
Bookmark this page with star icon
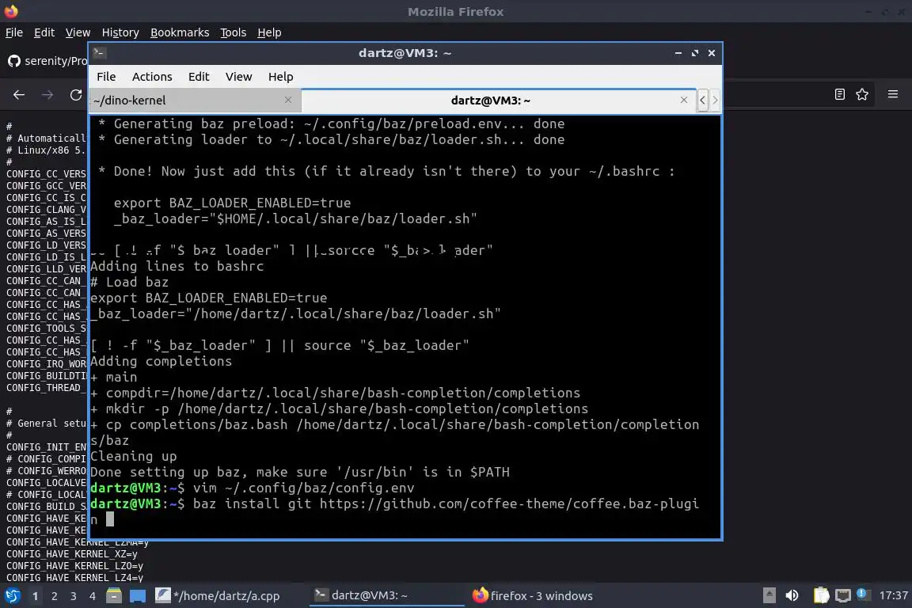[862, 94]
